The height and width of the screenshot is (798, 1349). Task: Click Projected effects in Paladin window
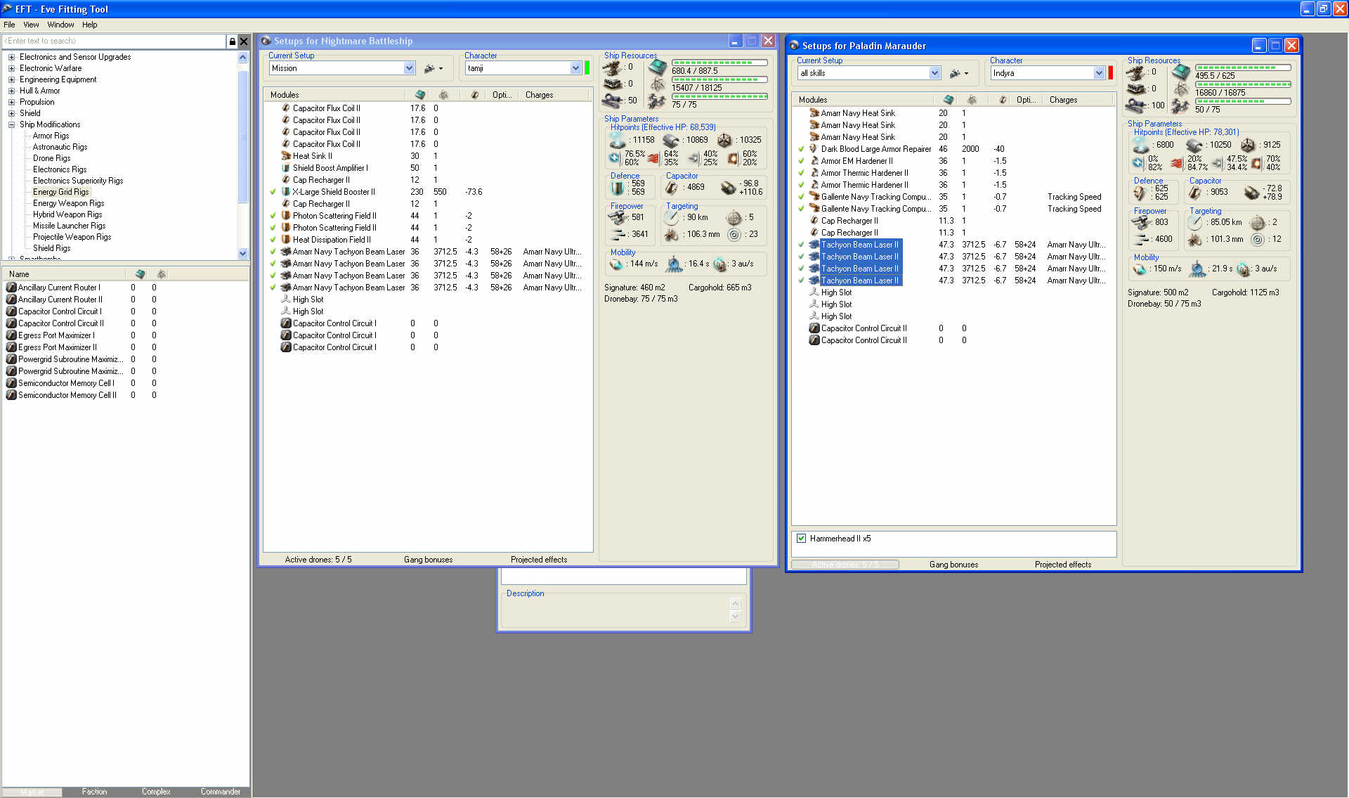click(1062, 565)
